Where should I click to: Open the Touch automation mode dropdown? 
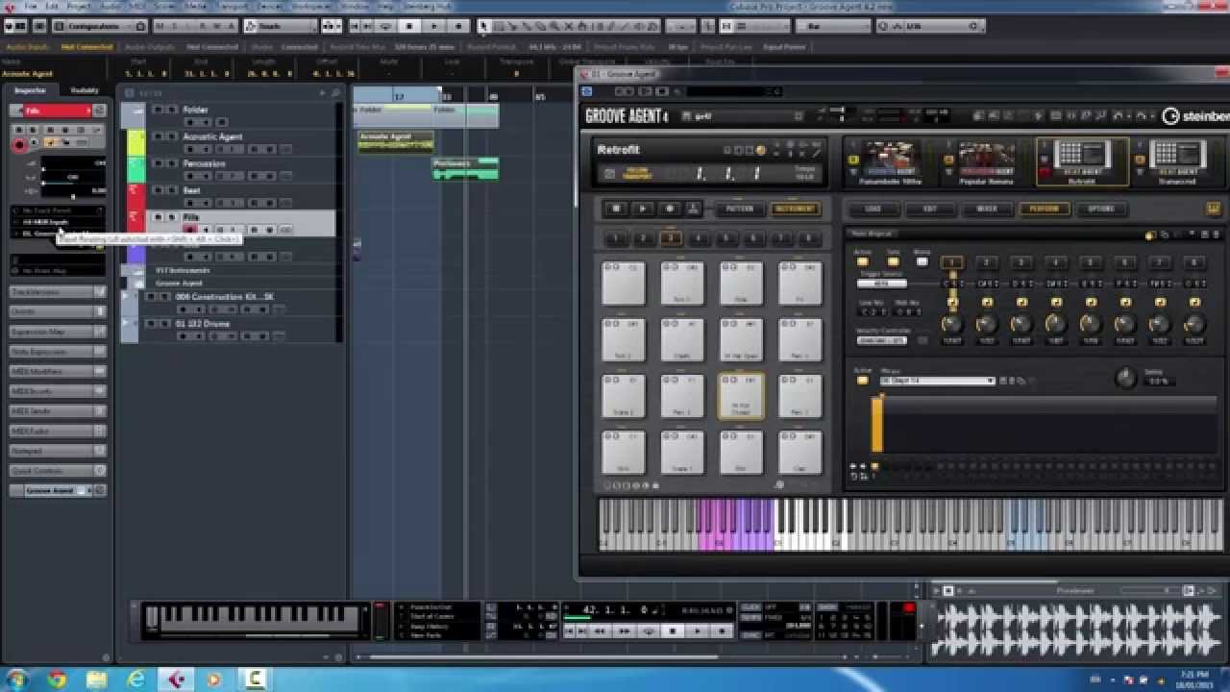(x=280, y=27)
